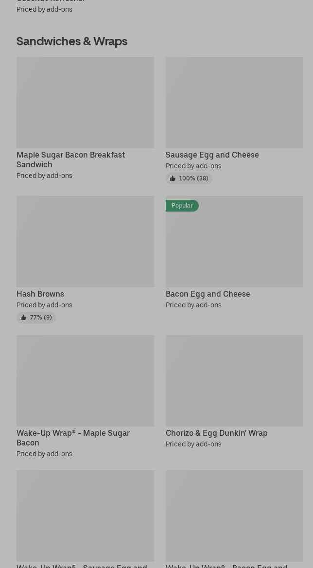
Task: Click the Wake-Up Wrap Maple Sugar Bacon title
Action: [73, 438]
